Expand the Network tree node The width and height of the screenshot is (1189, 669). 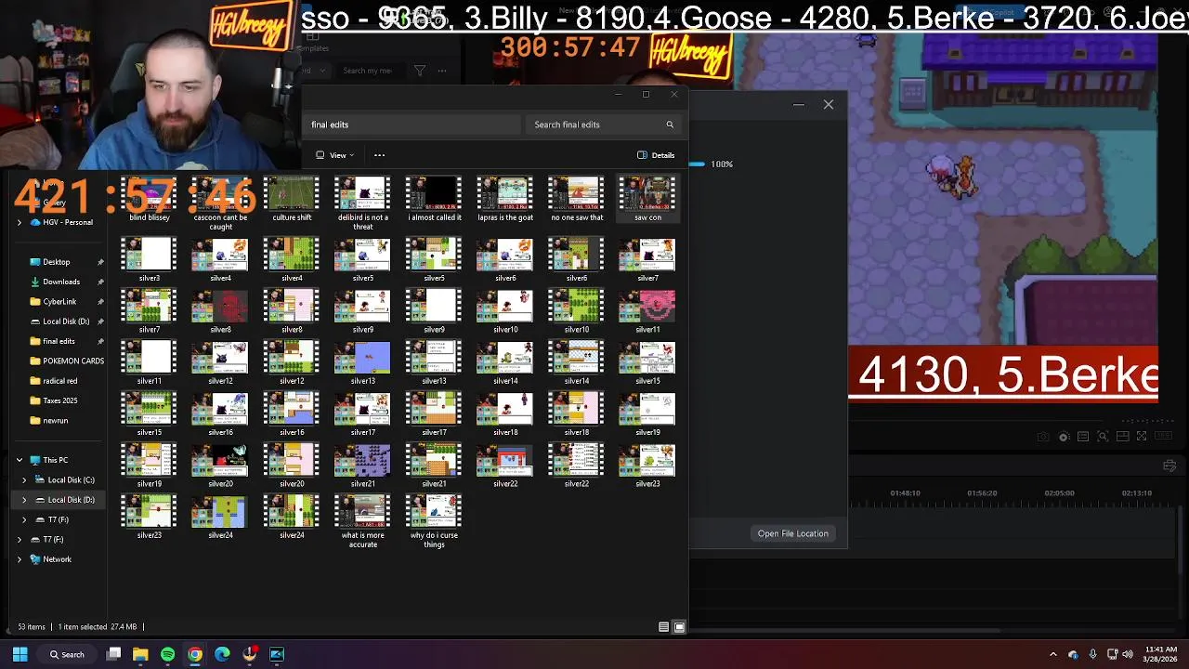coord(20,559)
